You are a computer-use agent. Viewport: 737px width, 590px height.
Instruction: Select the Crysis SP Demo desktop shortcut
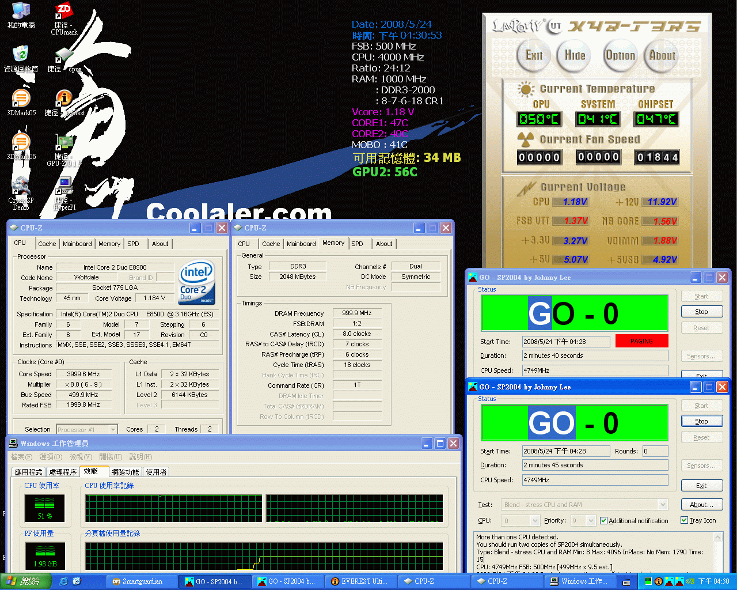pyautogui.click(x=21, y=193)
